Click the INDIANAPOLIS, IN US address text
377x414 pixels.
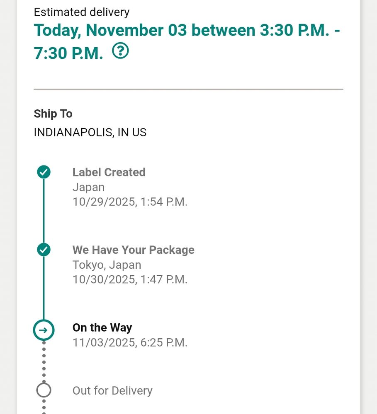[x=90, y=132]
